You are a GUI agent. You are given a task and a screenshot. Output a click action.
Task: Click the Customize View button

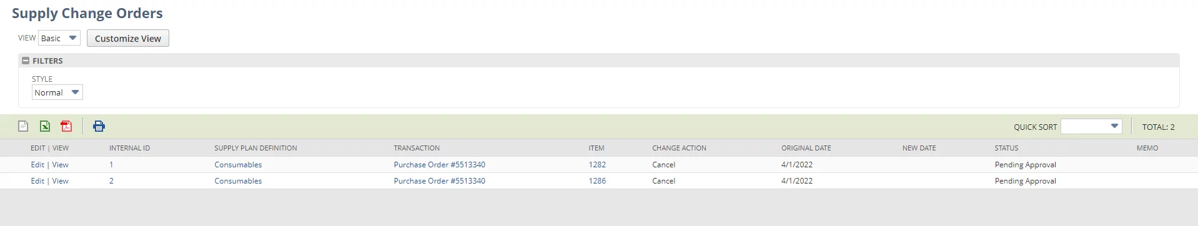128,38
